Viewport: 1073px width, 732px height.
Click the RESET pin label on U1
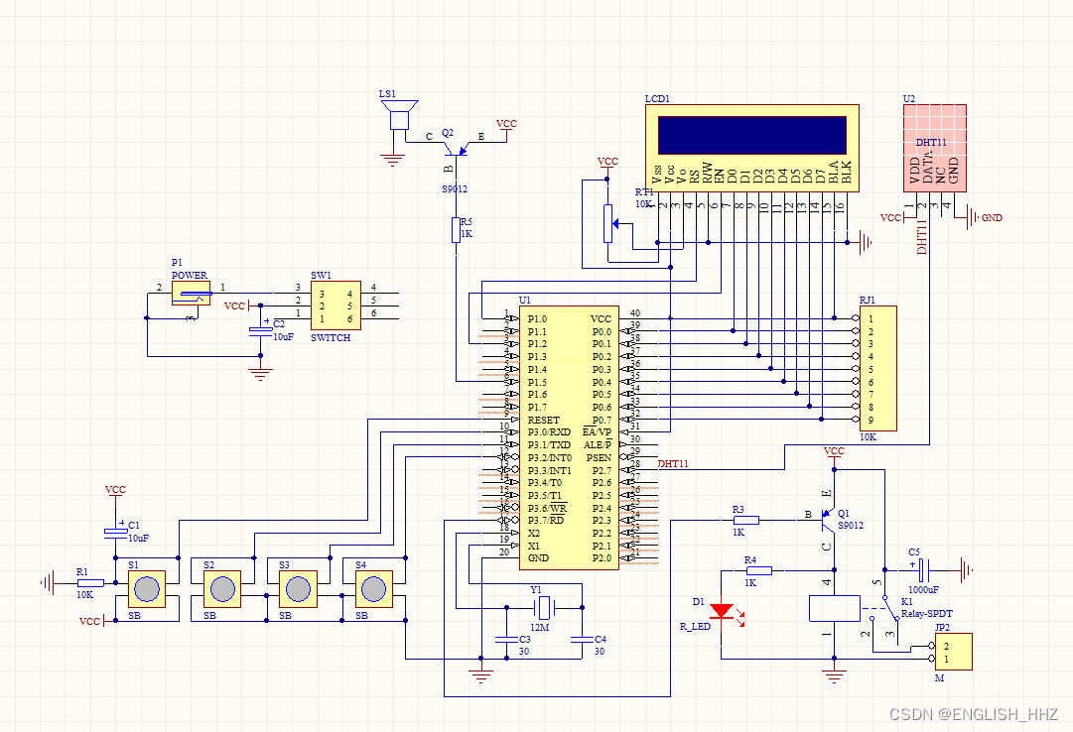(544, 420)
